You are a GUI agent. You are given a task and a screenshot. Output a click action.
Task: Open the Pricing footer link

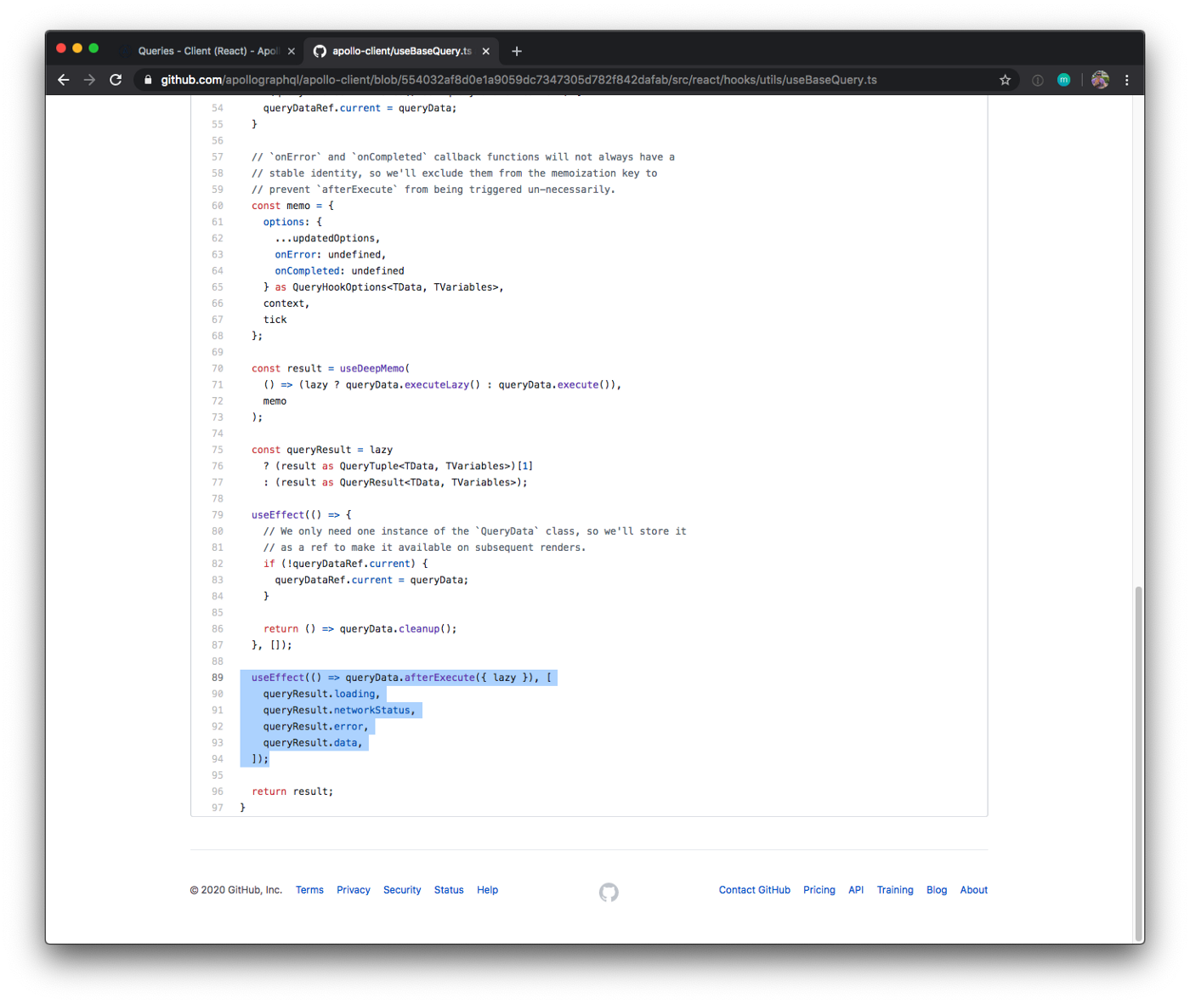point(819,890)
